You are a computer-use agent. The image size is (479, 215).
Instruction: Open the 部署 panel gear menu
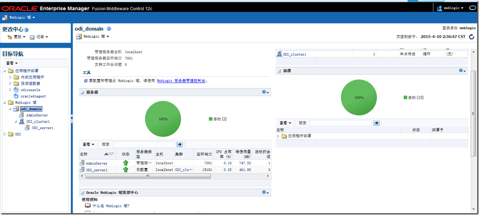pos(463,71)
